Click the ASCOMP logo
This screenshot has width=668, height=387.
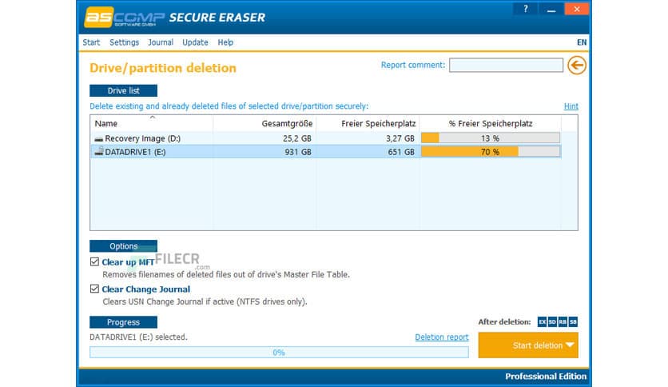pyautogui.click(x=124, y=17)
